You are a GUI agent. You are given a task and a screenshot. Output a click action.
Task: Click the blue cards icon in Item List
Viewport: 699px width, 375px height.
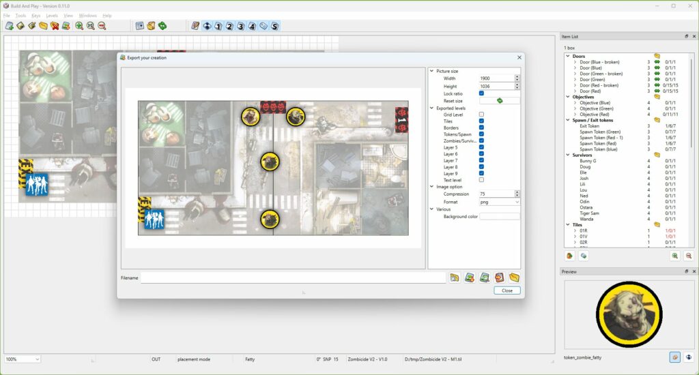584,256
